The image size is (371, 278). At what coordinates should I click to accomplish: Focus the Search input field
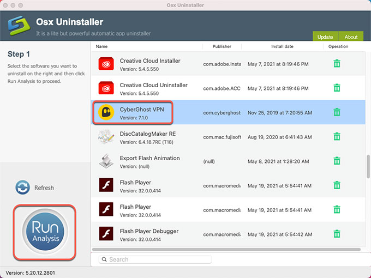tap(155, 259)
